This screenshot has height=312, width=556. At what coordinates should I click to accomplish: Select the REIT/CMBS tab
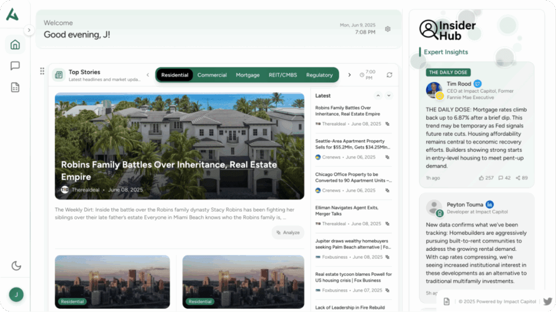coord(283,75)
